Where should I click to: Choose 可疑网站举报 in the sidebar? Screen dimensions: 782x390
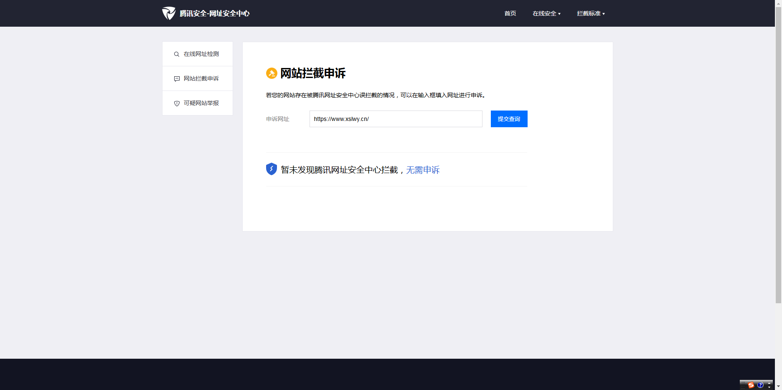coord(198,103)
